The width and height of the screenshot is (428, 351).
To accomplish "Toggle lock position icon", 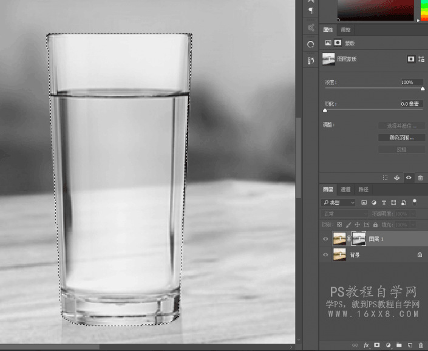I will (x=357, y=225).
